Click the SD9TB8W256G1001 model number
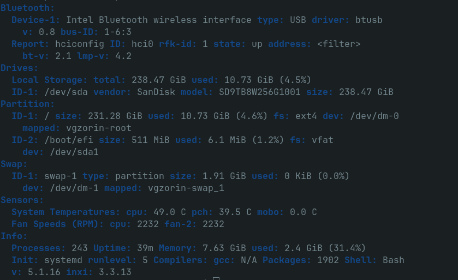Screen dimensions: 458x280 point(260,92)
